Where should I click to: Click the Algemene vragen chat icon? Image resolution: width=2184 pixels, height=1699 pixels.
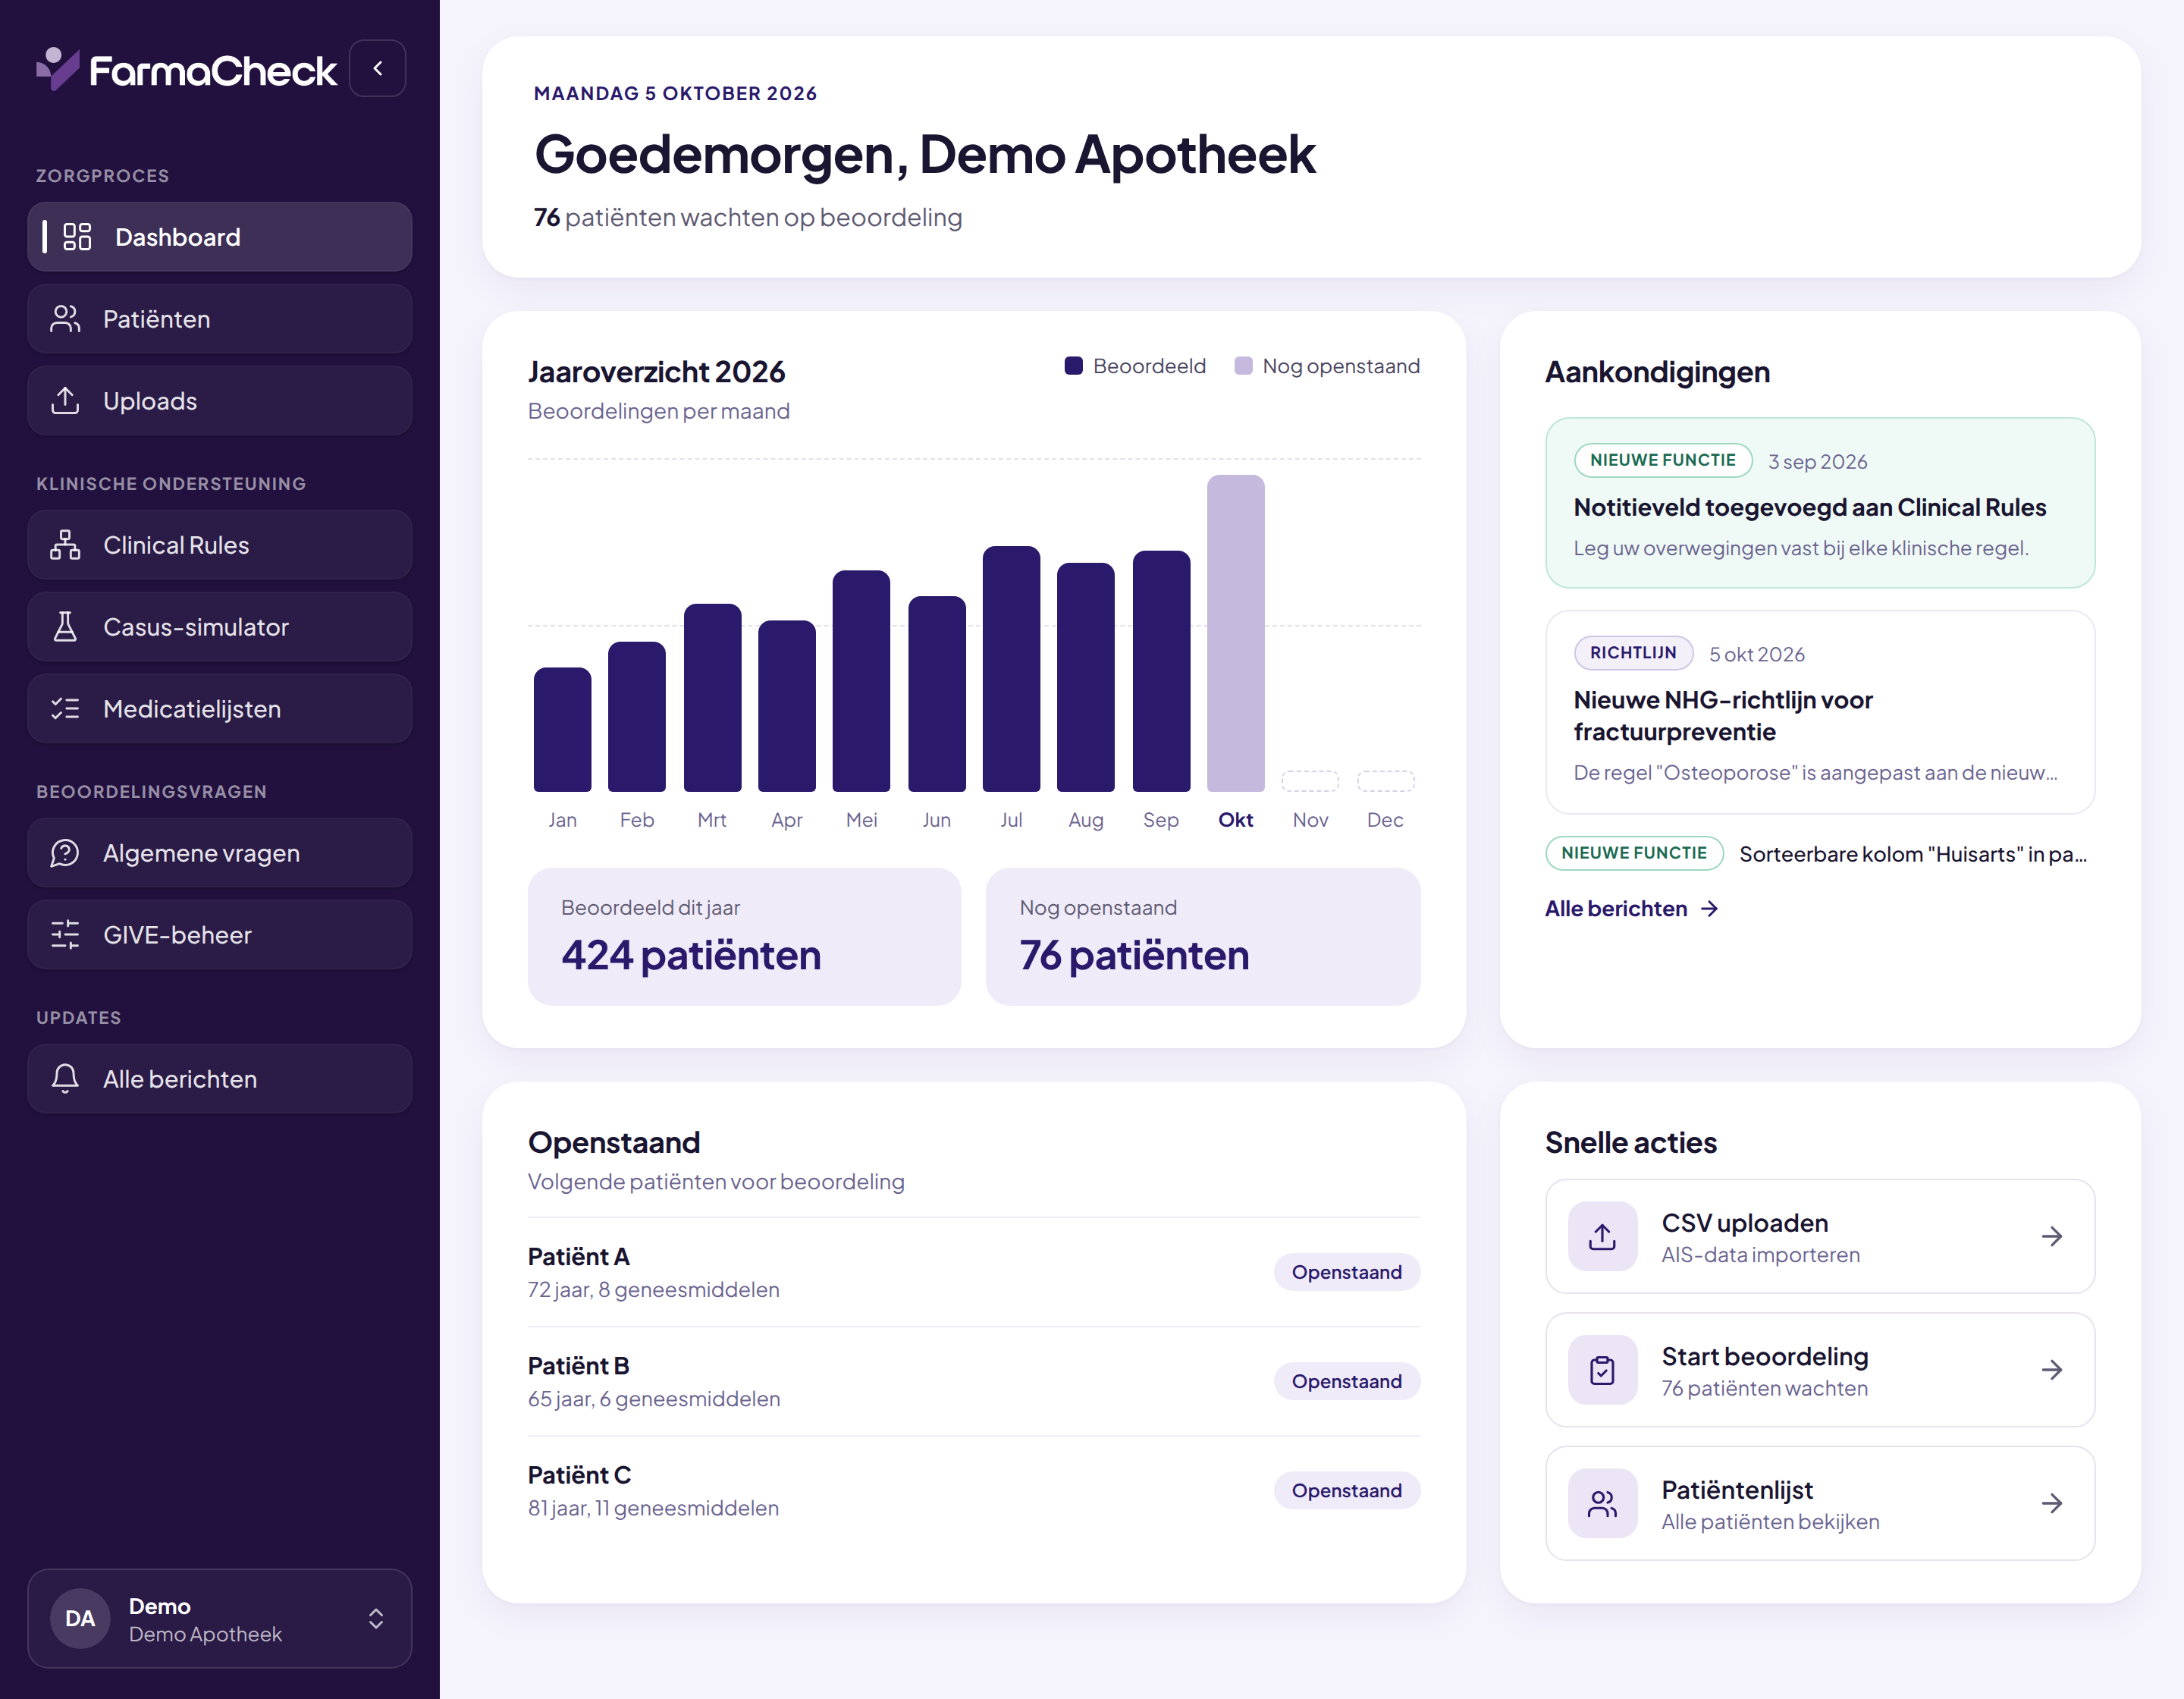[x=65, y=853]
